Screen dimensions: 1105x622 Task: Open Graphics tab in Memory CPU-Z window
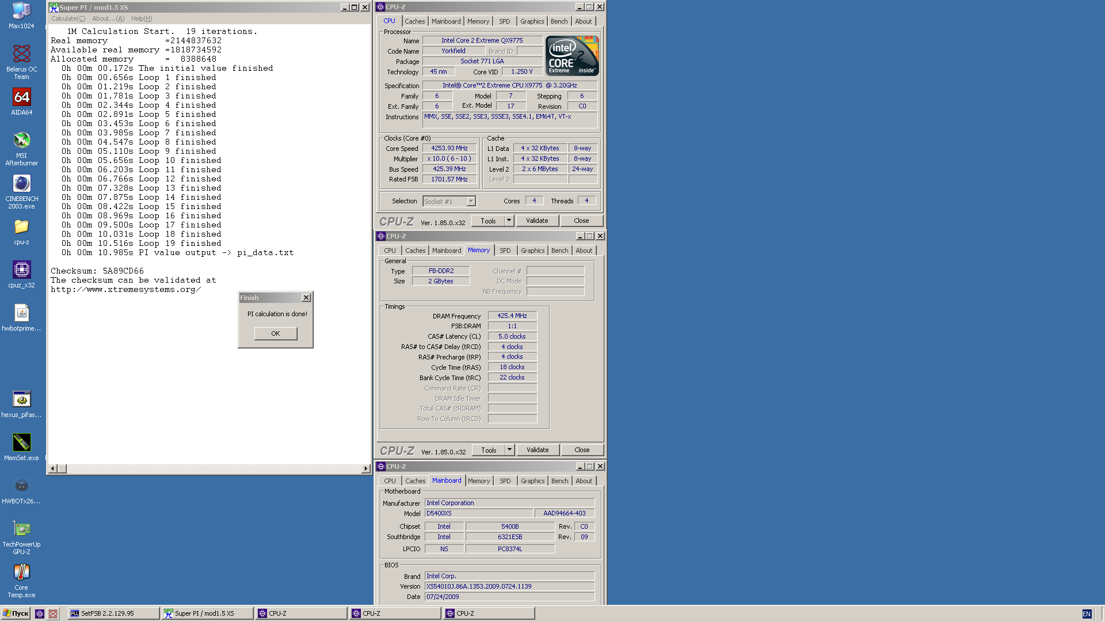tap(532, 251)
